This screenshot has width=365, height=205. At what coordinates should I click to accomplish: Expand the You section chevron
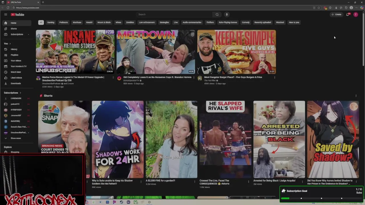point(10,44)
